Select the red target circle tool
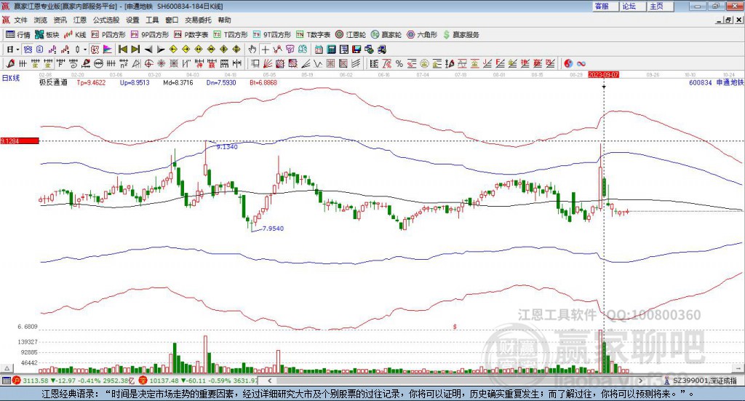The height and width of the screenshot is (401, 745). (148, 63)
